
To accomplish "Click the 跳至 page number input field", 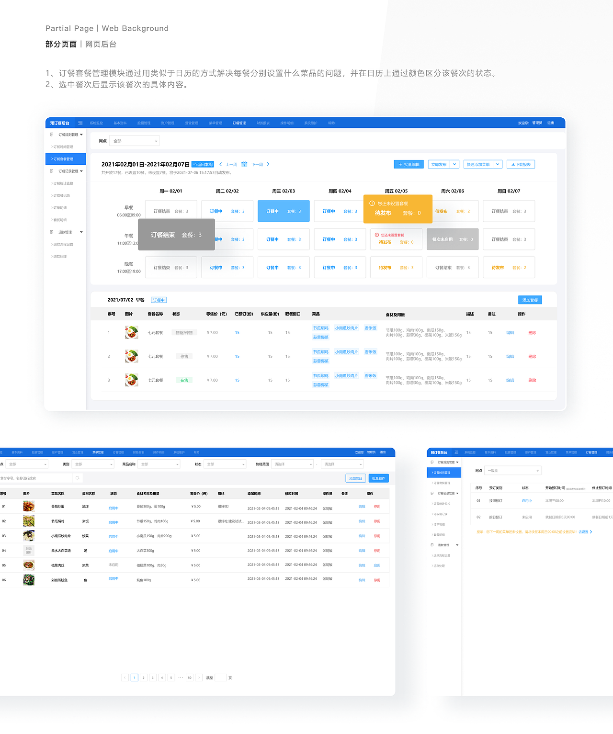I will tap(220, 678).
